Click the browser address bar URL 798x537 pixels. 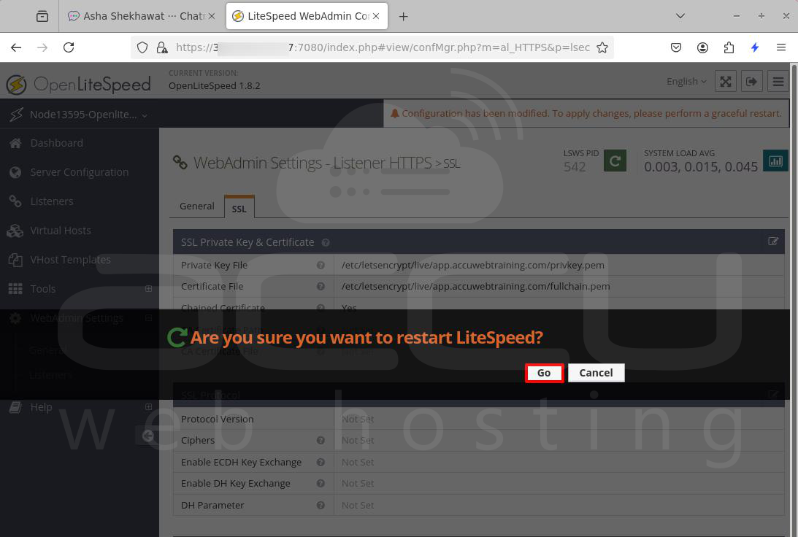[383, 47]
